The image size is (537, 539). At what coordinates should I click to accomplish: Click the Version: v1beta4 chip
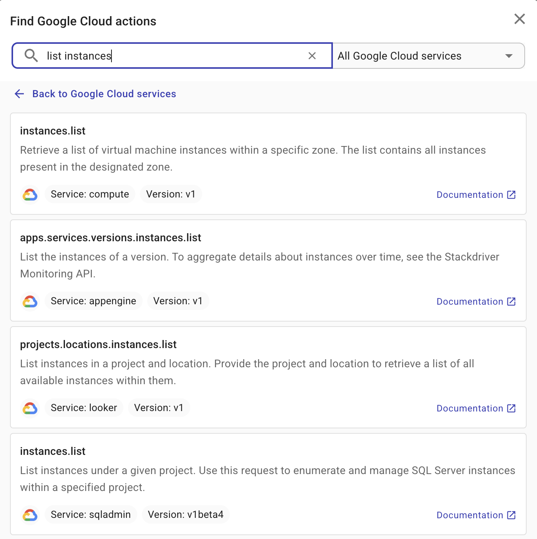pos(186,514)
